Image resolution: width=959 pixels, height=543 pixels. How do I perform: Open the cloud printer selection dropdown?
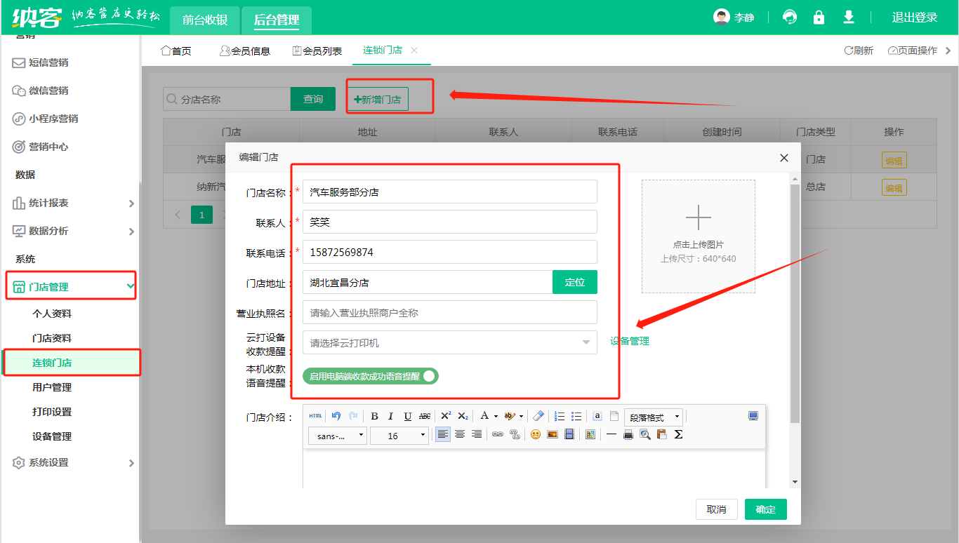pyautogui.click(x=585, y=340)
